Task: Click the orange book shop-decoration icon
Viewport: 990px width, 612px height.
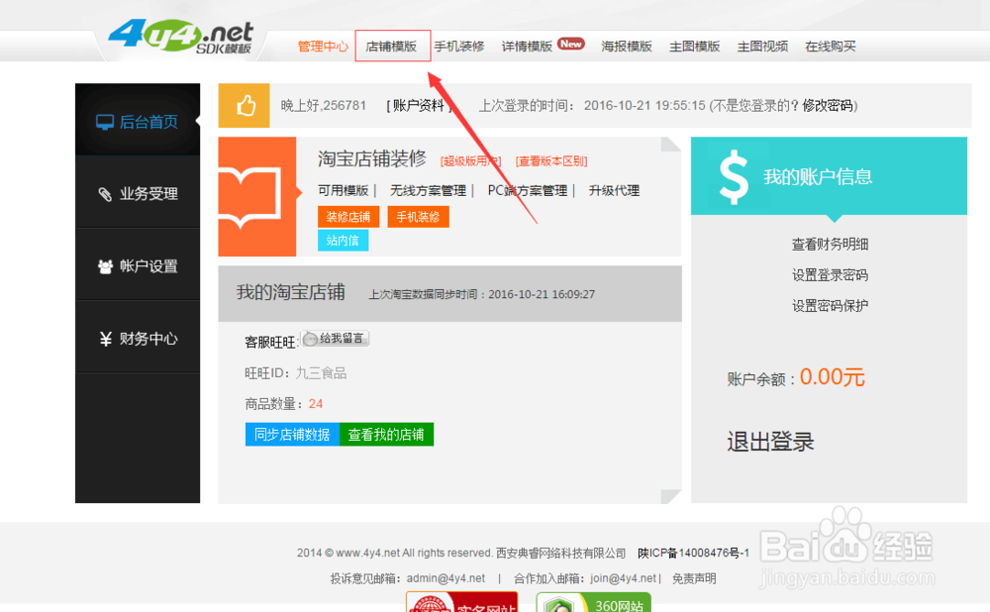Action: pyautogui.click(x=257, y=196)
